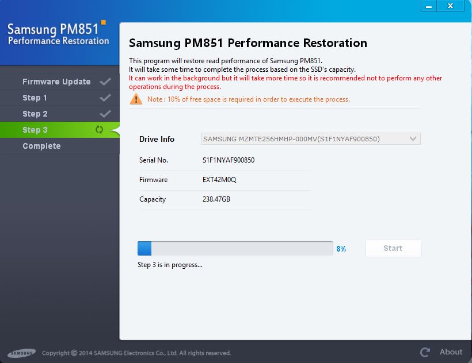Screen dimensions: 472x363
Task: Click the Step 2 checkmark icon
Action: (105, 114)
